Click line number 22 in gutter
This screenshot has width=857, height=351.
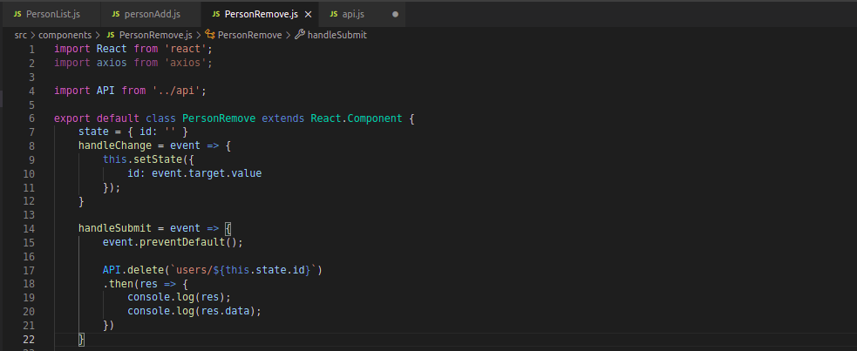(x=29, y=339)
